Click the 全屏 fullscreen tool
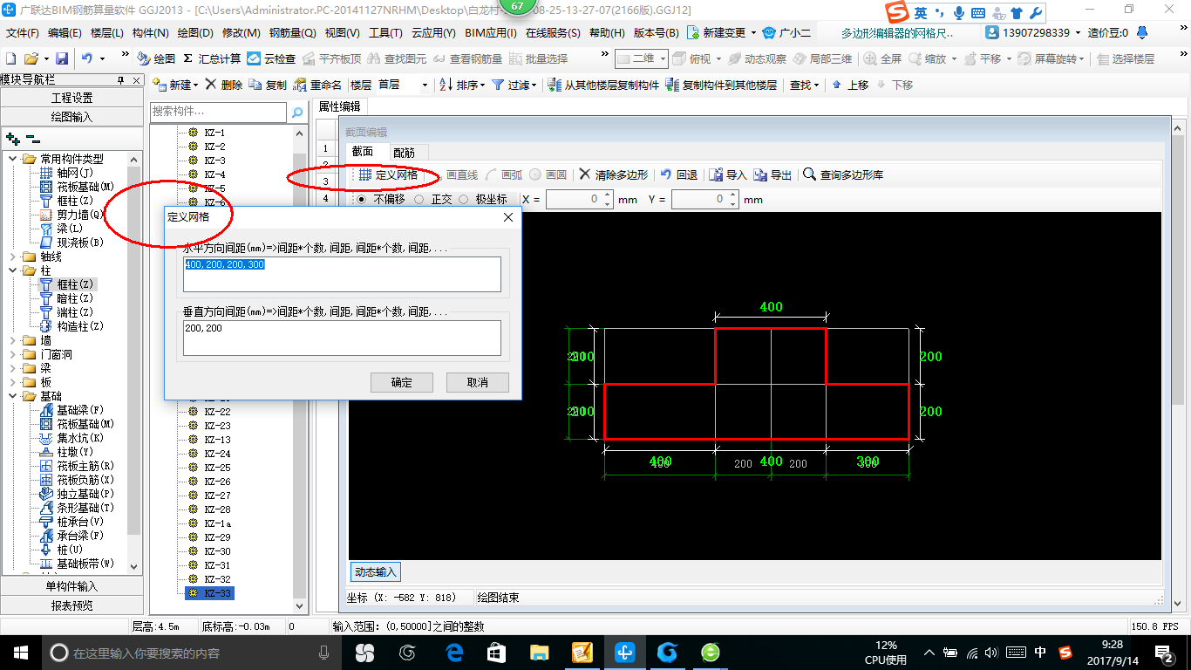This screenshot has height=670, width=1191. tap(882, 58)
